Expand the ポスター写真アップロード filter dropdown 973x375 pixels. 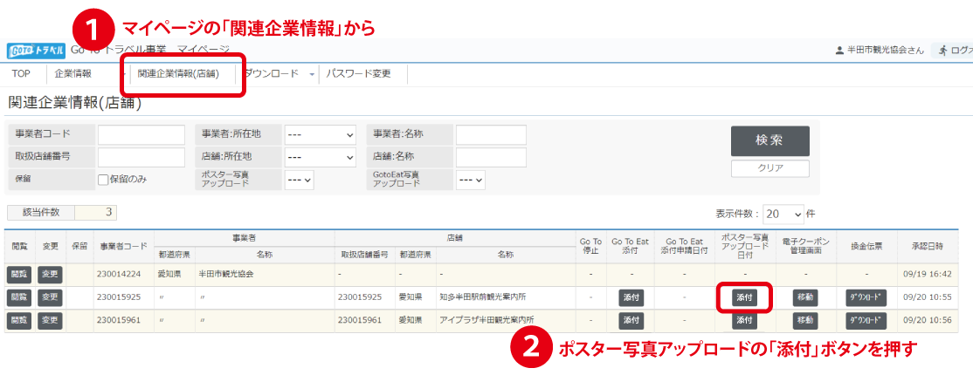point(300,180)
